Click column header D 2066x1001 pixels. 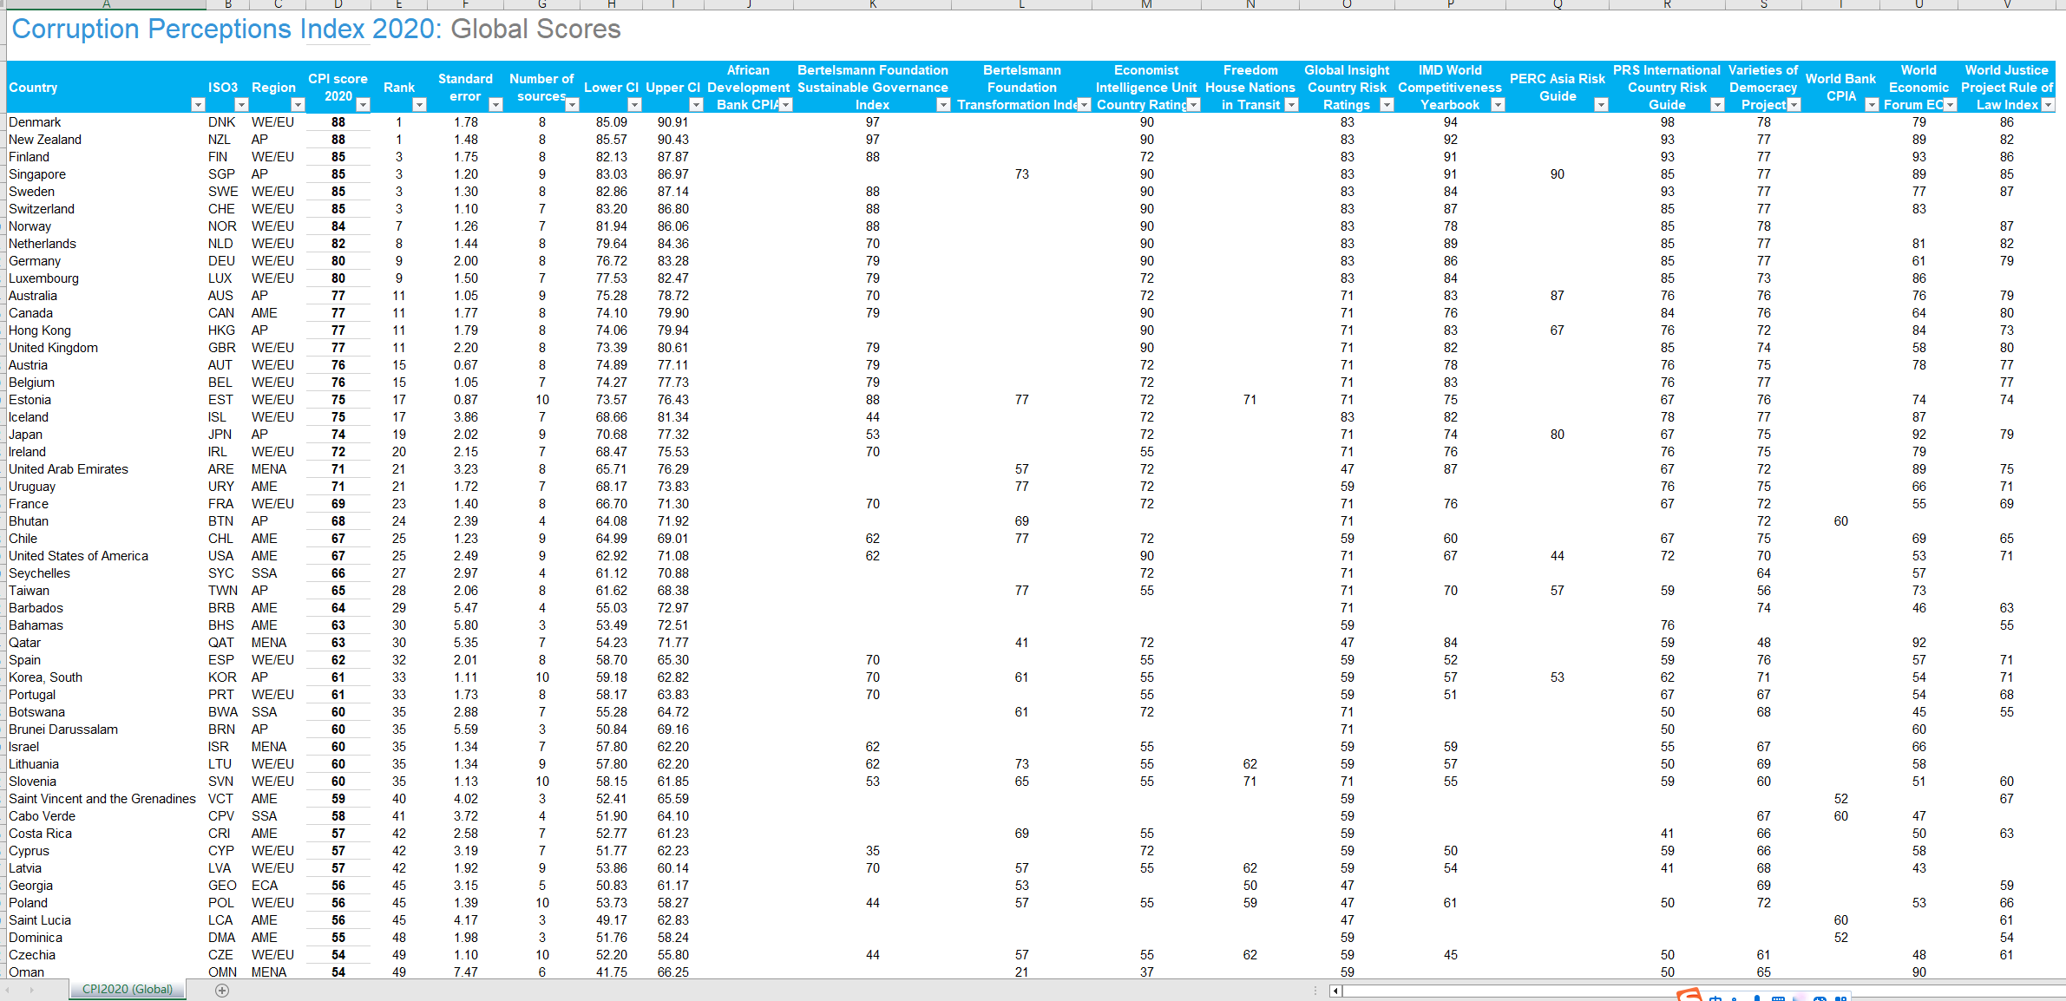[338, 4]
